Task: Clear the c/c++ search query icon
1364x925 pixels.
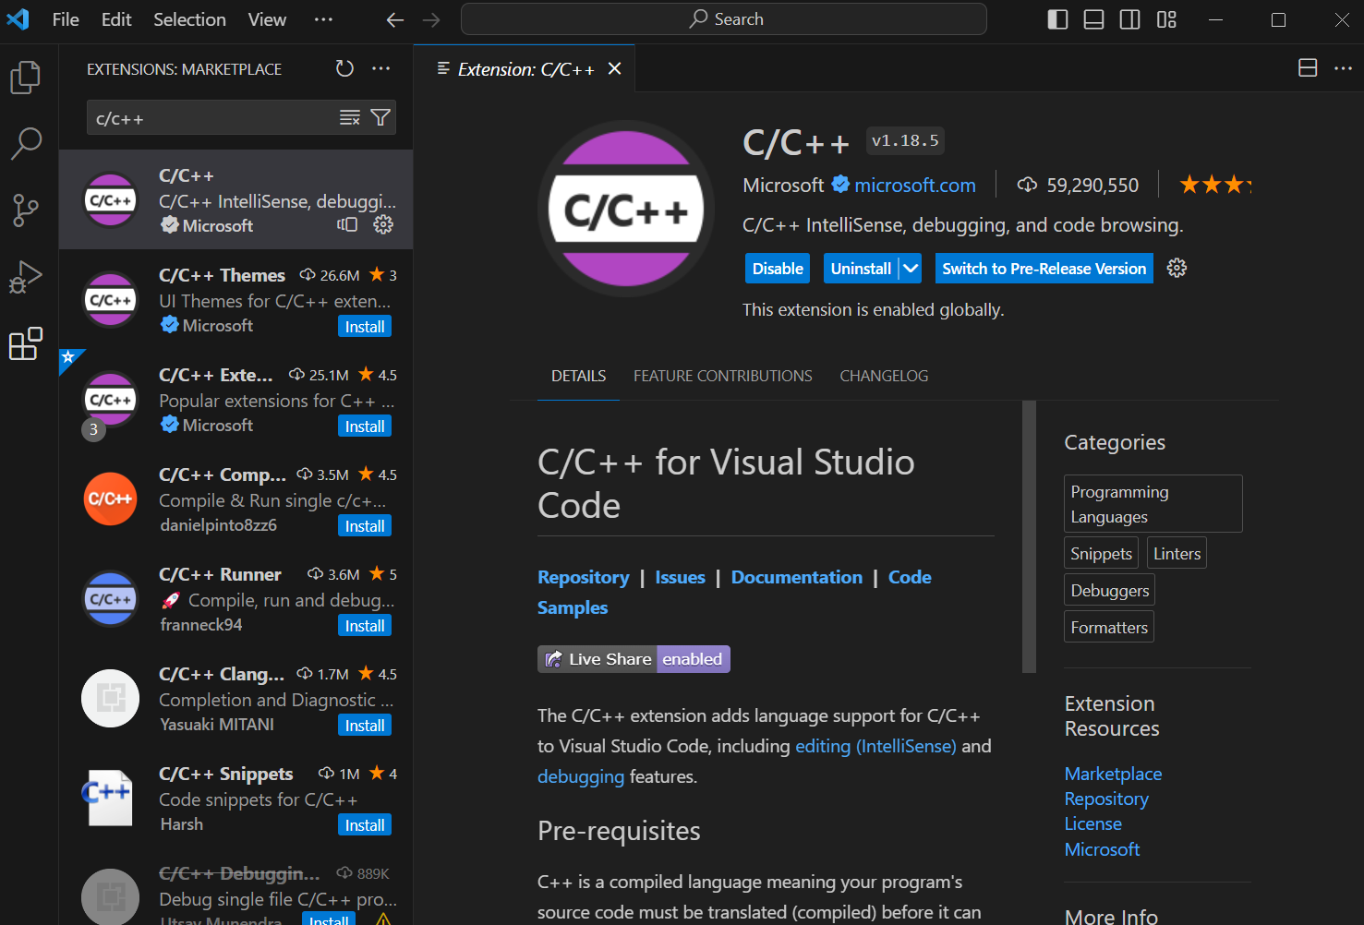Action: [348, 117]
